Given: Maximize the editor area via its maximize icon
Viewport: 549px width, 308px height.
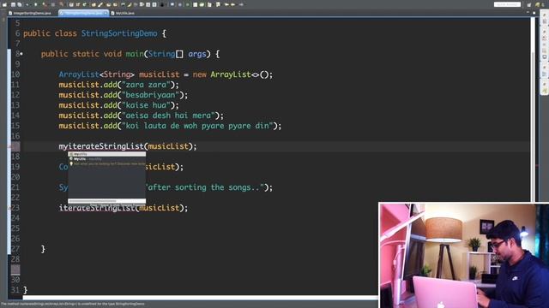Looking at the screenshot, I should [534, 13].
